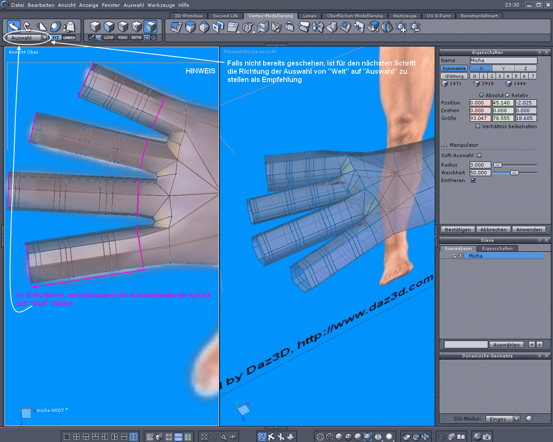Open the DG-Modus dropdown
Image resolution: width=553 pixels, height=442 pixels.
click(x=502, y=419)
